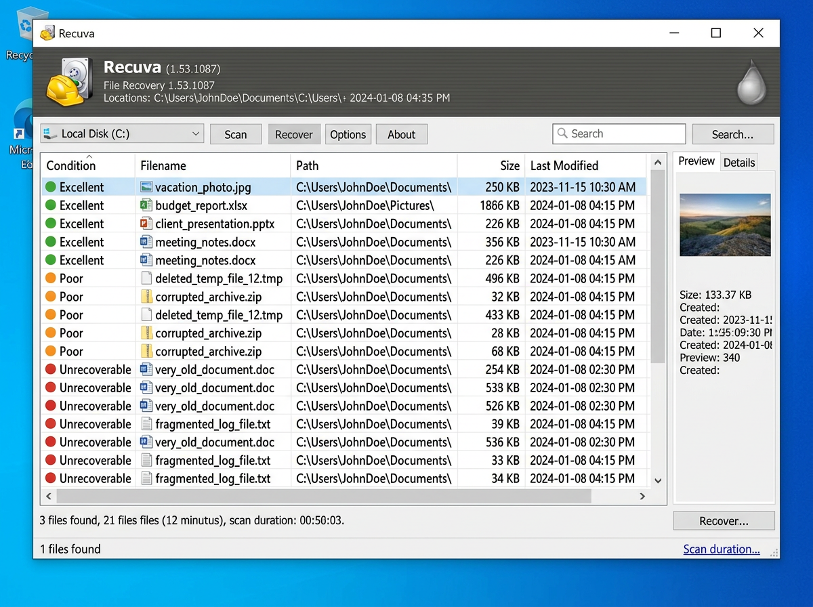
Task: Follow the Scan duration... link
Action: (722, 549)
